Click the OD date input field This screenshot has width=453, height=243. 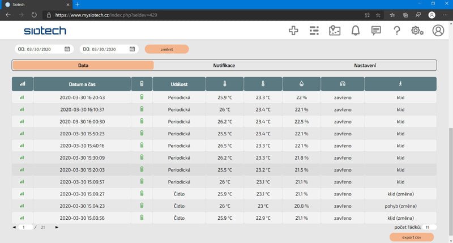[x=44, y=49]
